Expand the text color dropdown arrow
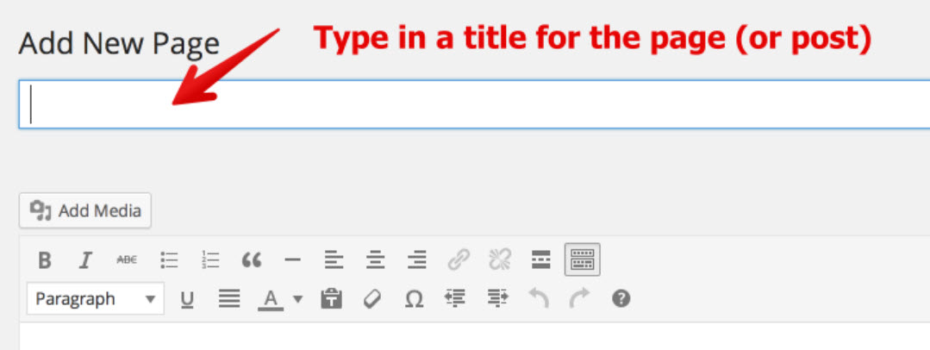Viewport: 930px width, 350px height. (298, 299)
